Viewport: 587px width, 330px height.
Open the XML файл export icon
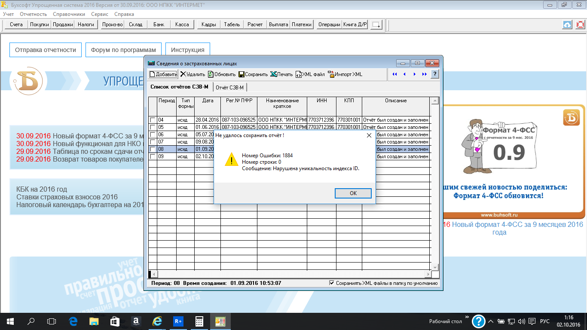point(299,74)
